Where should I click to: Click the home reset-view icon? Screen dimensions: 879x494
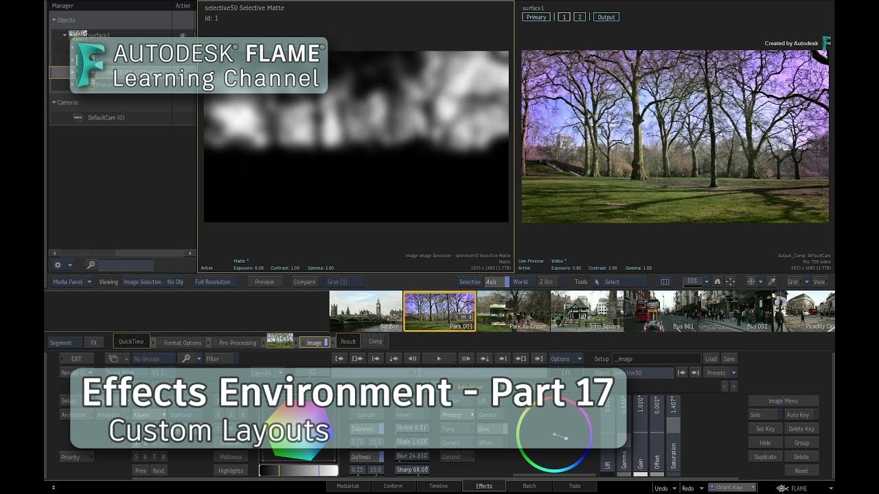717,281
